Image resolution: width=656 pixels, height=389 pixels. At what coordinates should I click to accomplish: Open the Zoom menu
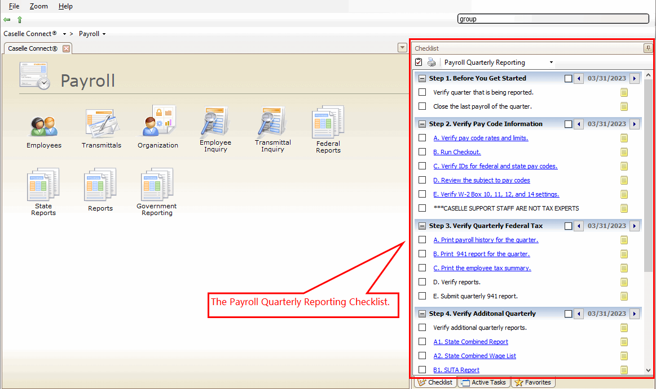pyautogui.click(x=39, y=6)
